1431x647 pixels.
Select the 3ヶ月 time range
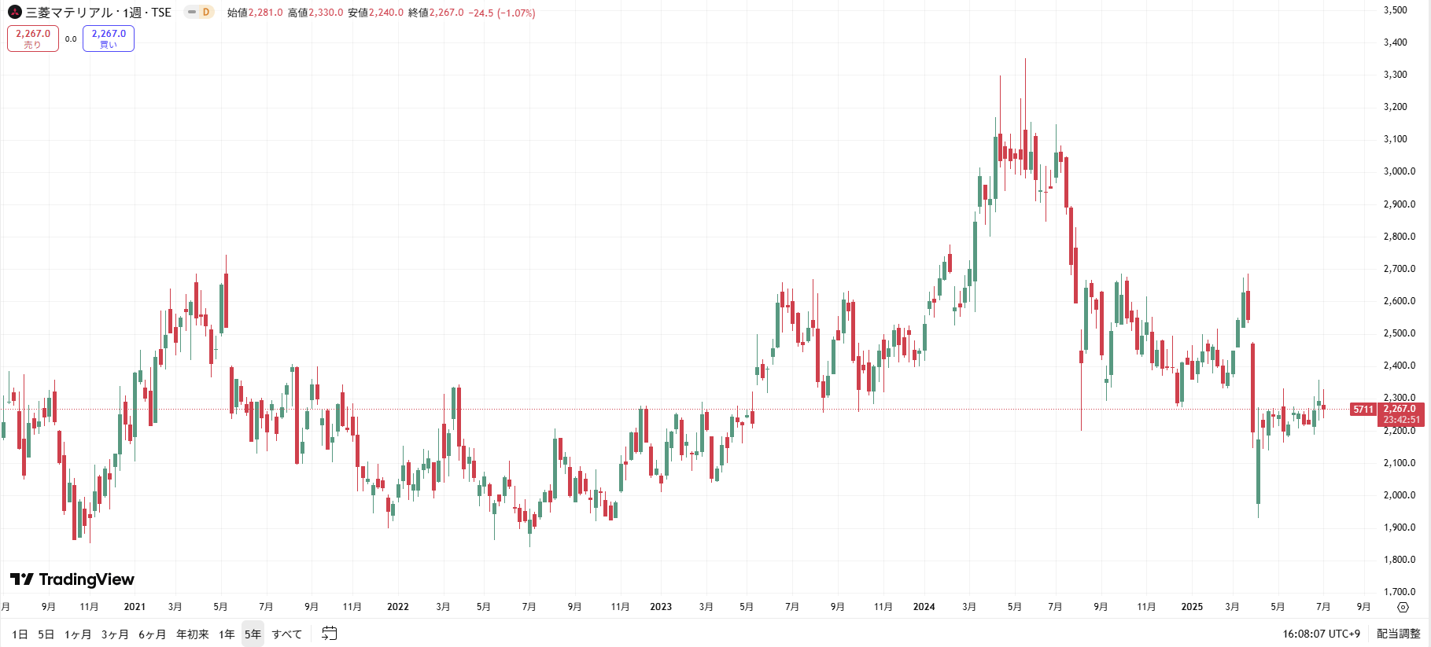coord(115,634)
